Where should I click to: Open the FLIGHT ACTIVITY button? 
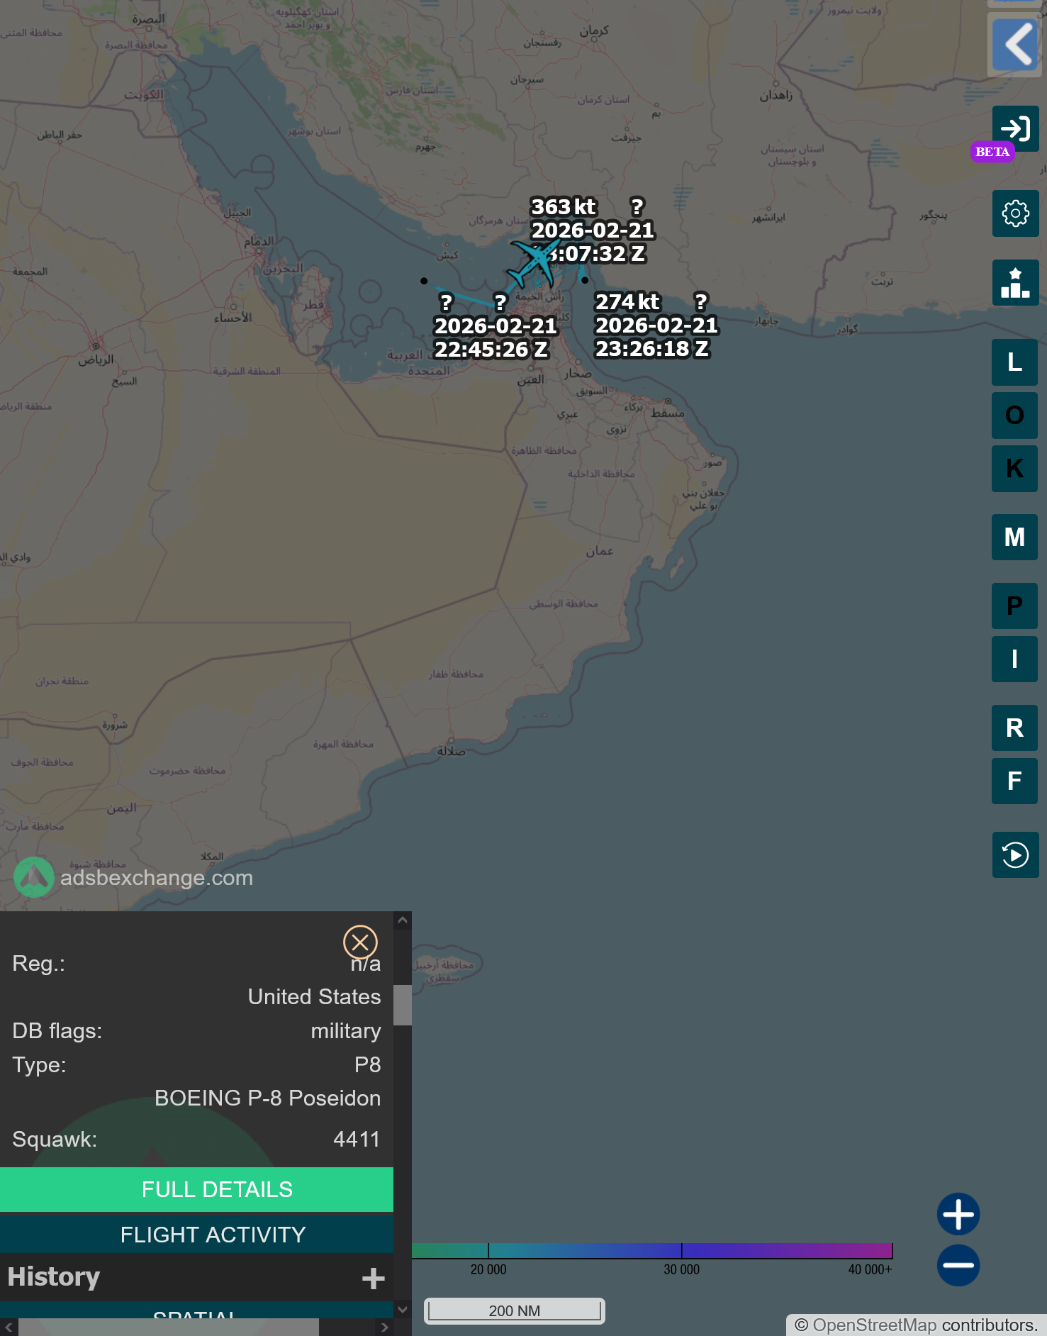pos(213,1235)
